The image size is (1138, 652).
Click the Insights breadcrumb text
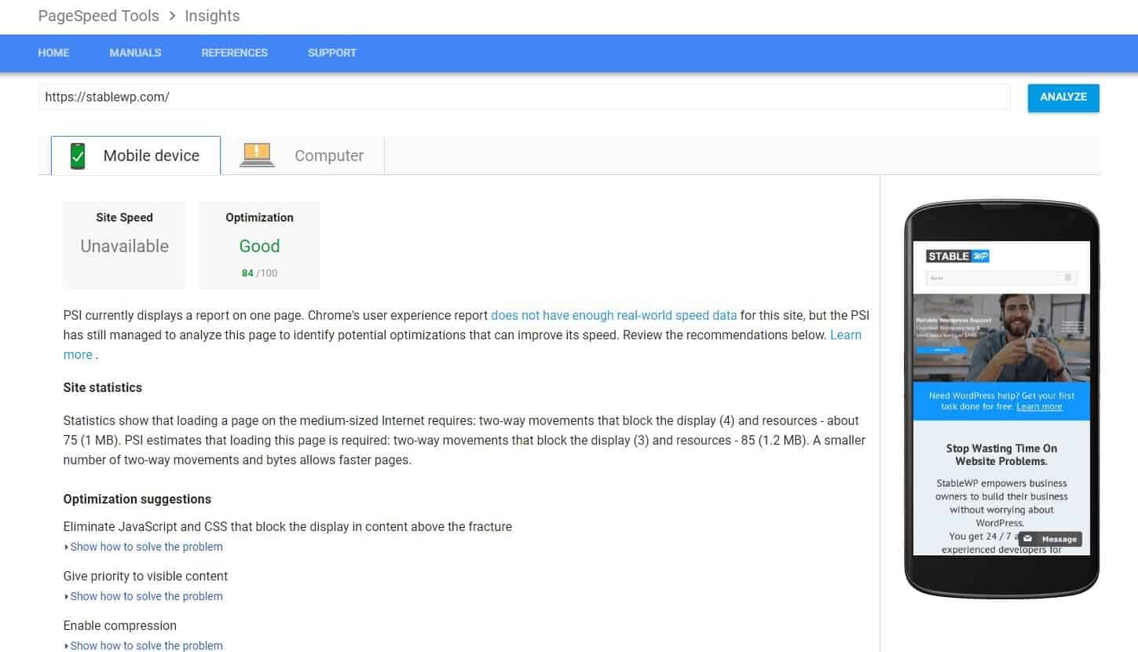click(212, 16)
